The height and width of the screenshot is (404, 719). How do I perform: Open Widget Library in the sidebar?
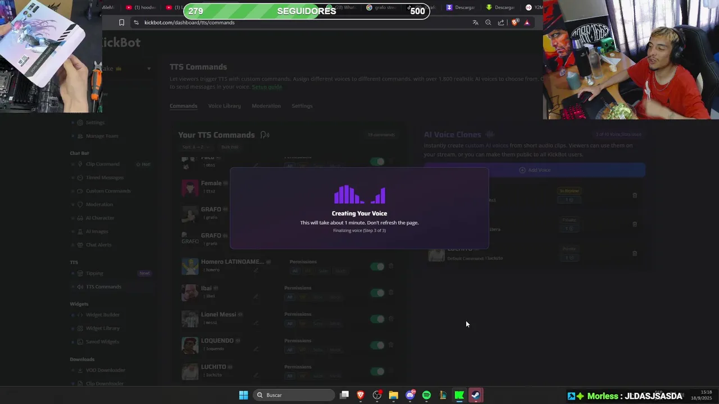click(x=103, y=328)
